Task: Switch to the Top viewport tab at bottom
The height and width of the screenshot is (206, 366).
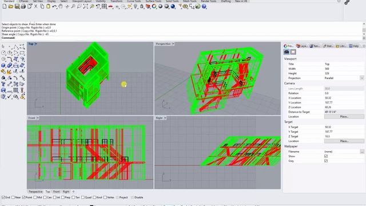Action: pos(47,192)
